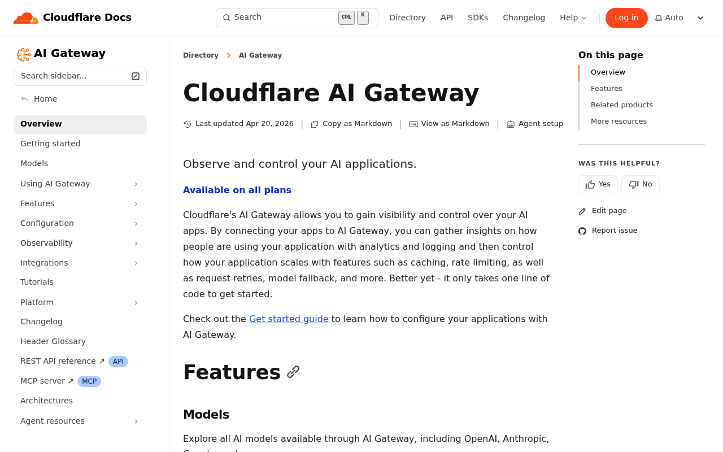Jump to Related products in On this page
Image resolution: width=723 pixels, height=452 pixels.
click(x=622, y=105)
